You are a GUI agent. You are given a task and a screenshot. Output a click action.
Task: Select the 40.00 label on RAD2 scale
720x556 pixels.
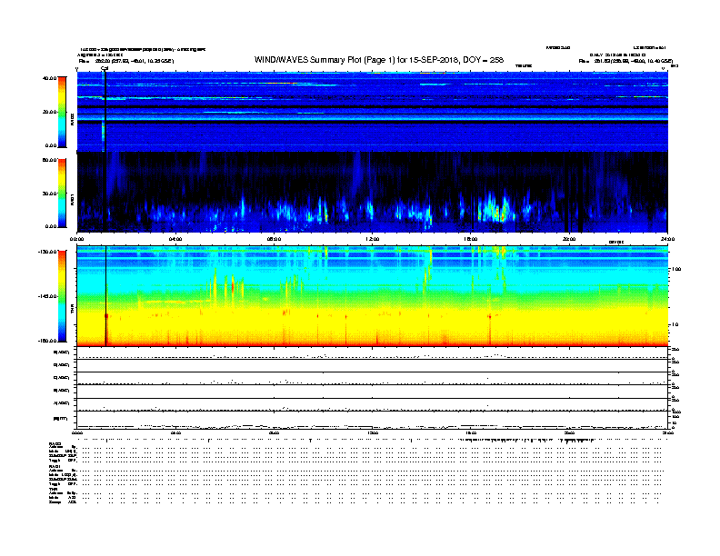pyautogui.click(x=49, y=78)
